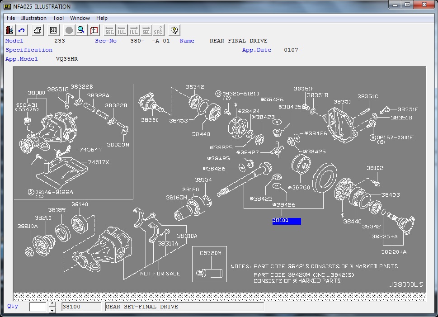Click part number 38220 label in diagram

pos(150,120)
